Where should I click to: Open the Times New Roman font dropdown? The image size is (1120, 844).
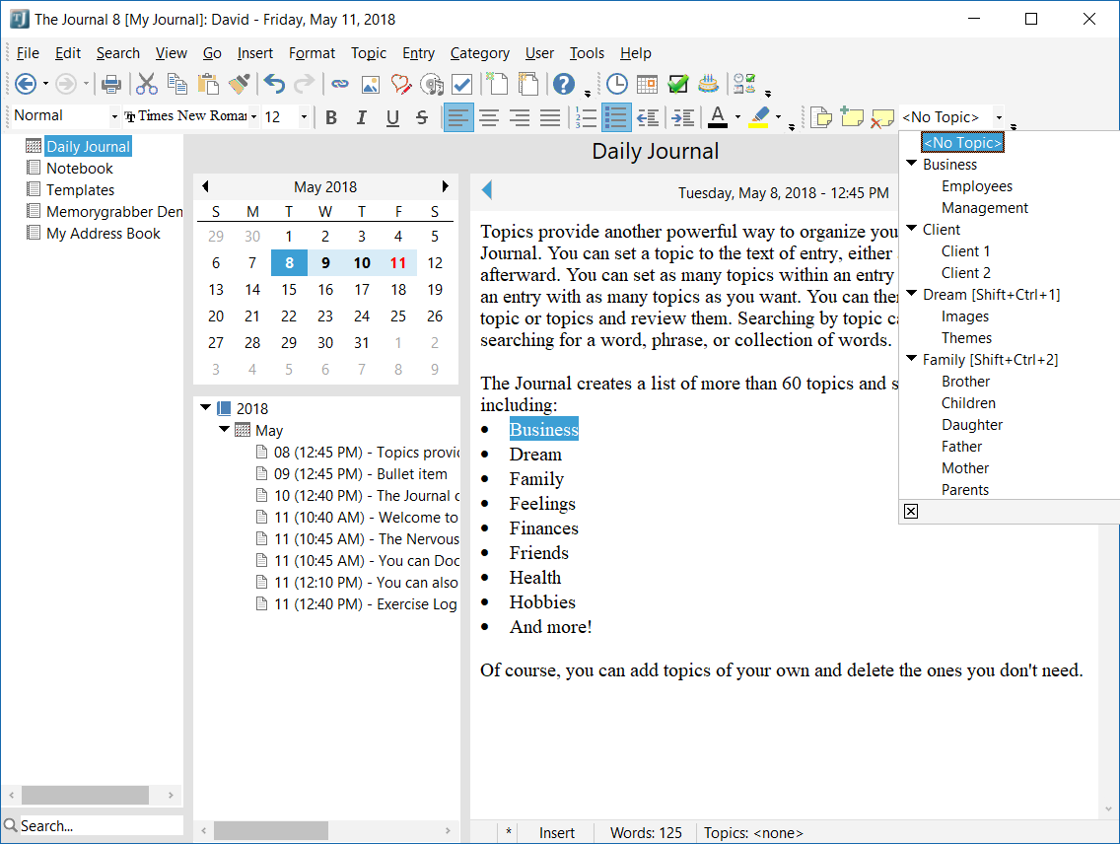[253, 116]
